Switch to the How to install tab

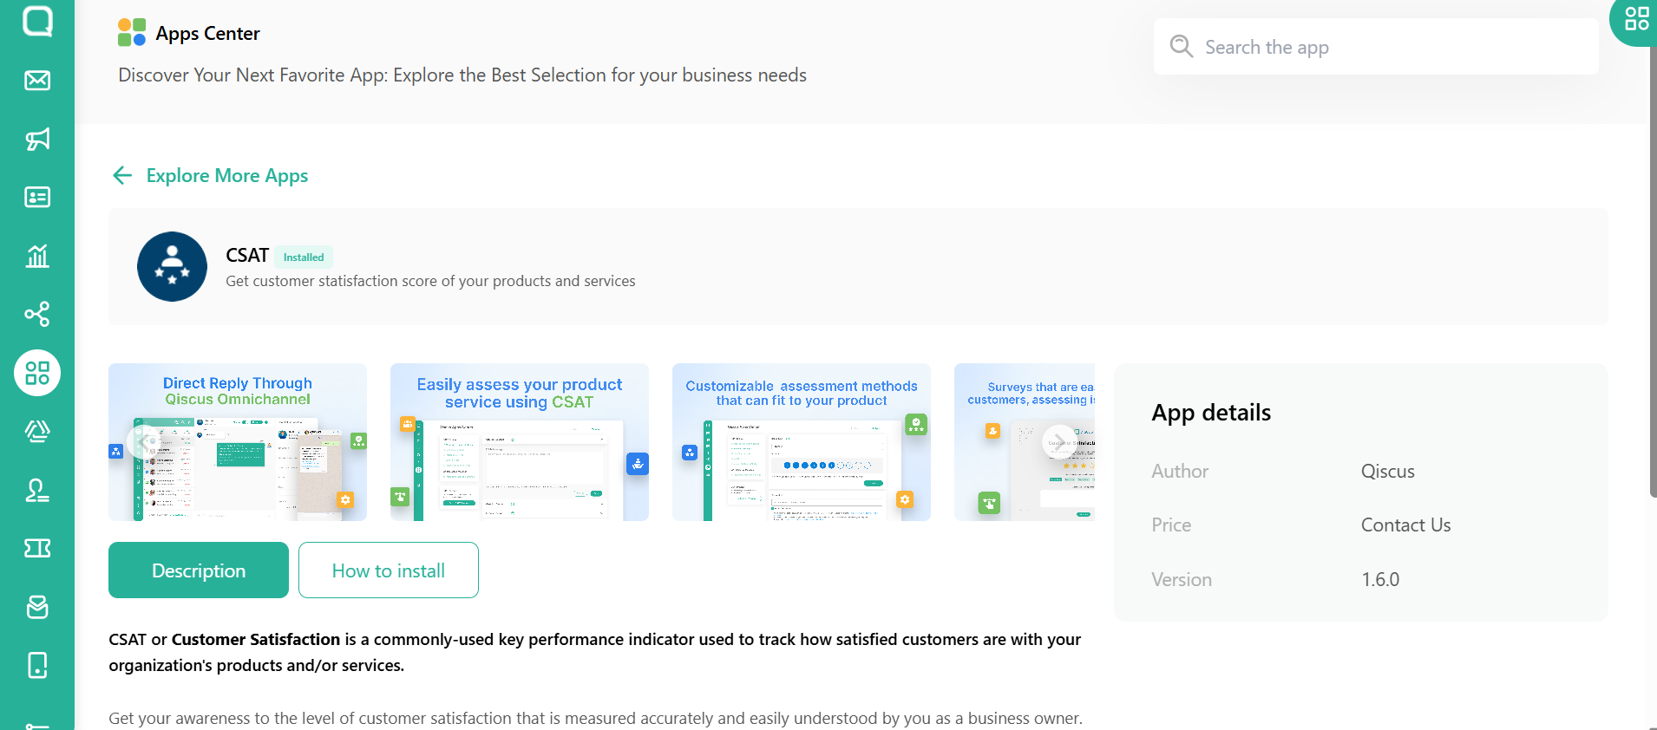pyautogui.click(x=389, y=570)
